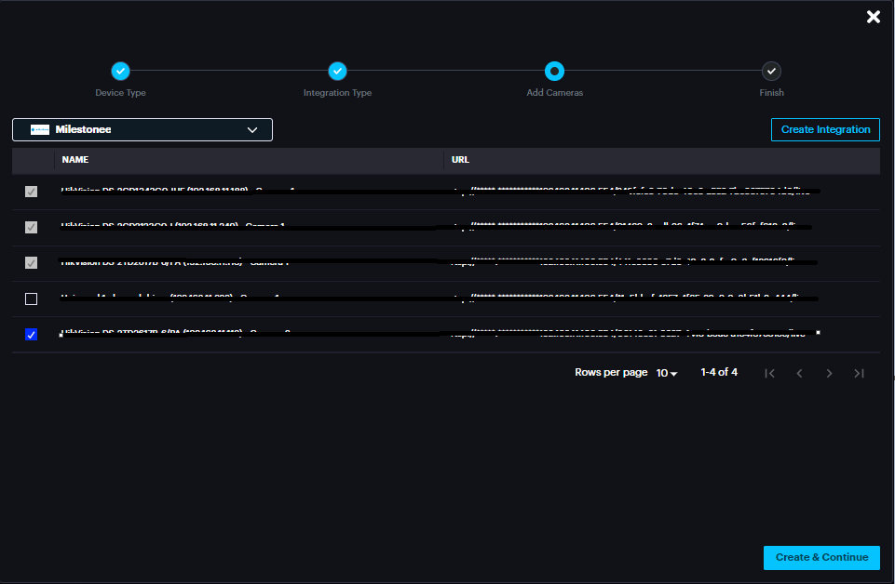Go to the first page of results
Viewport: 895px width, 584px height.
(x=769, y=373)
